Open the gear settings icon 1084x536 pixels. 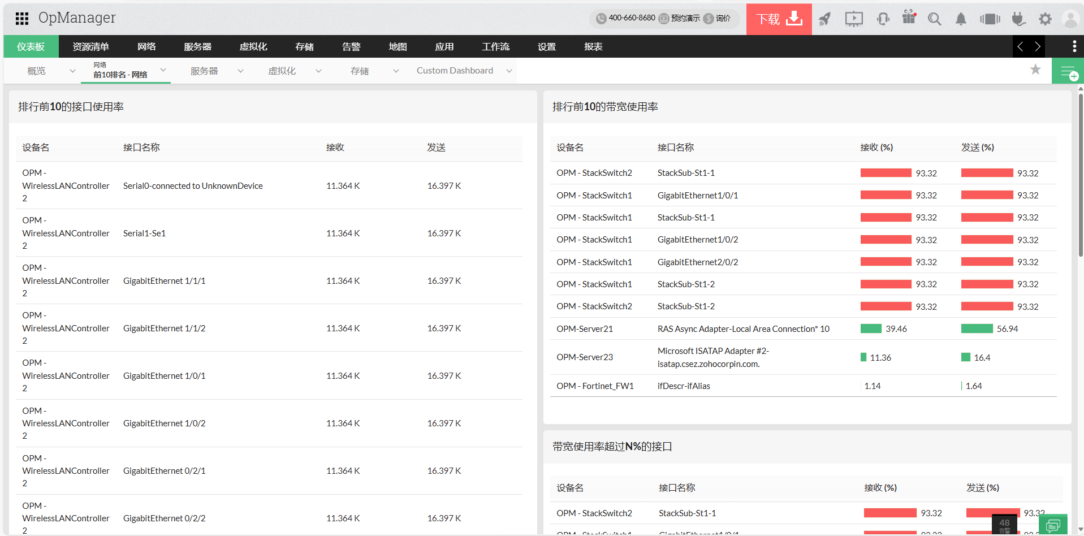1045,19
